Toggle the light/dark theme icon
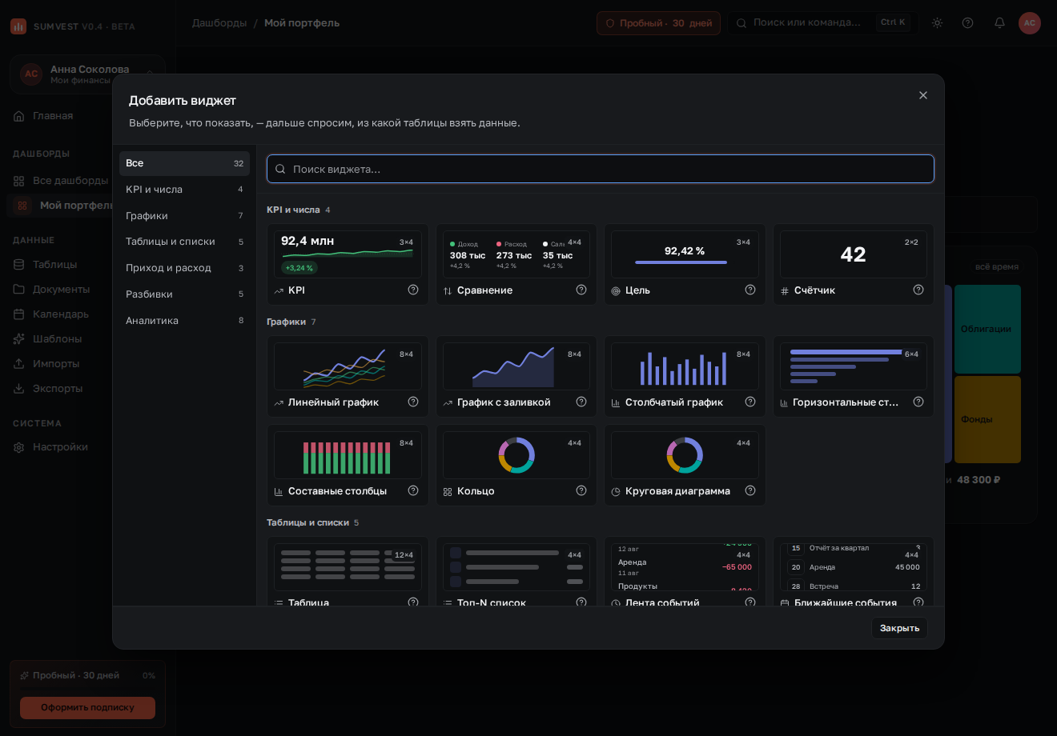1057x736 pixels. pyautogui.click(x=937, y=22)
